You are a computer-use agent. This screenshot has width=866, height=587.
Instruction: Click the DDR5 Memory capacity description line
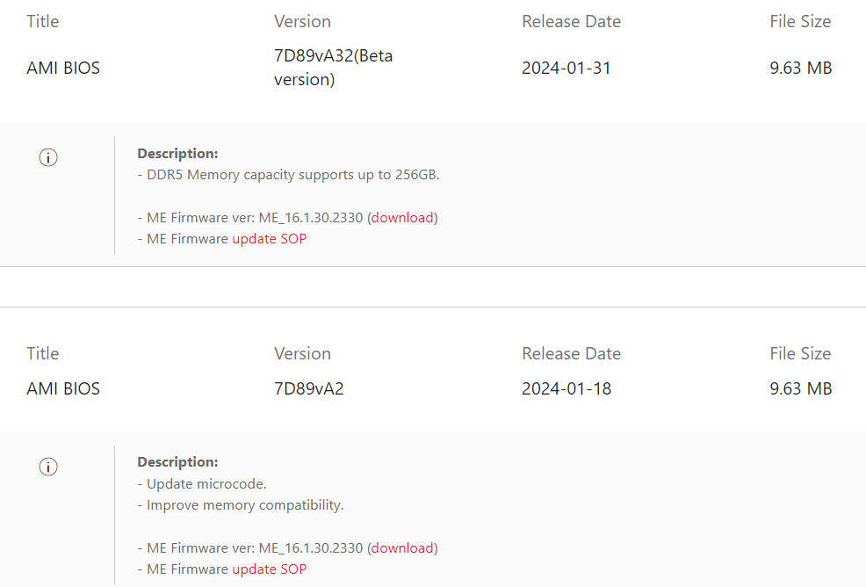click(x=288, y=175)
